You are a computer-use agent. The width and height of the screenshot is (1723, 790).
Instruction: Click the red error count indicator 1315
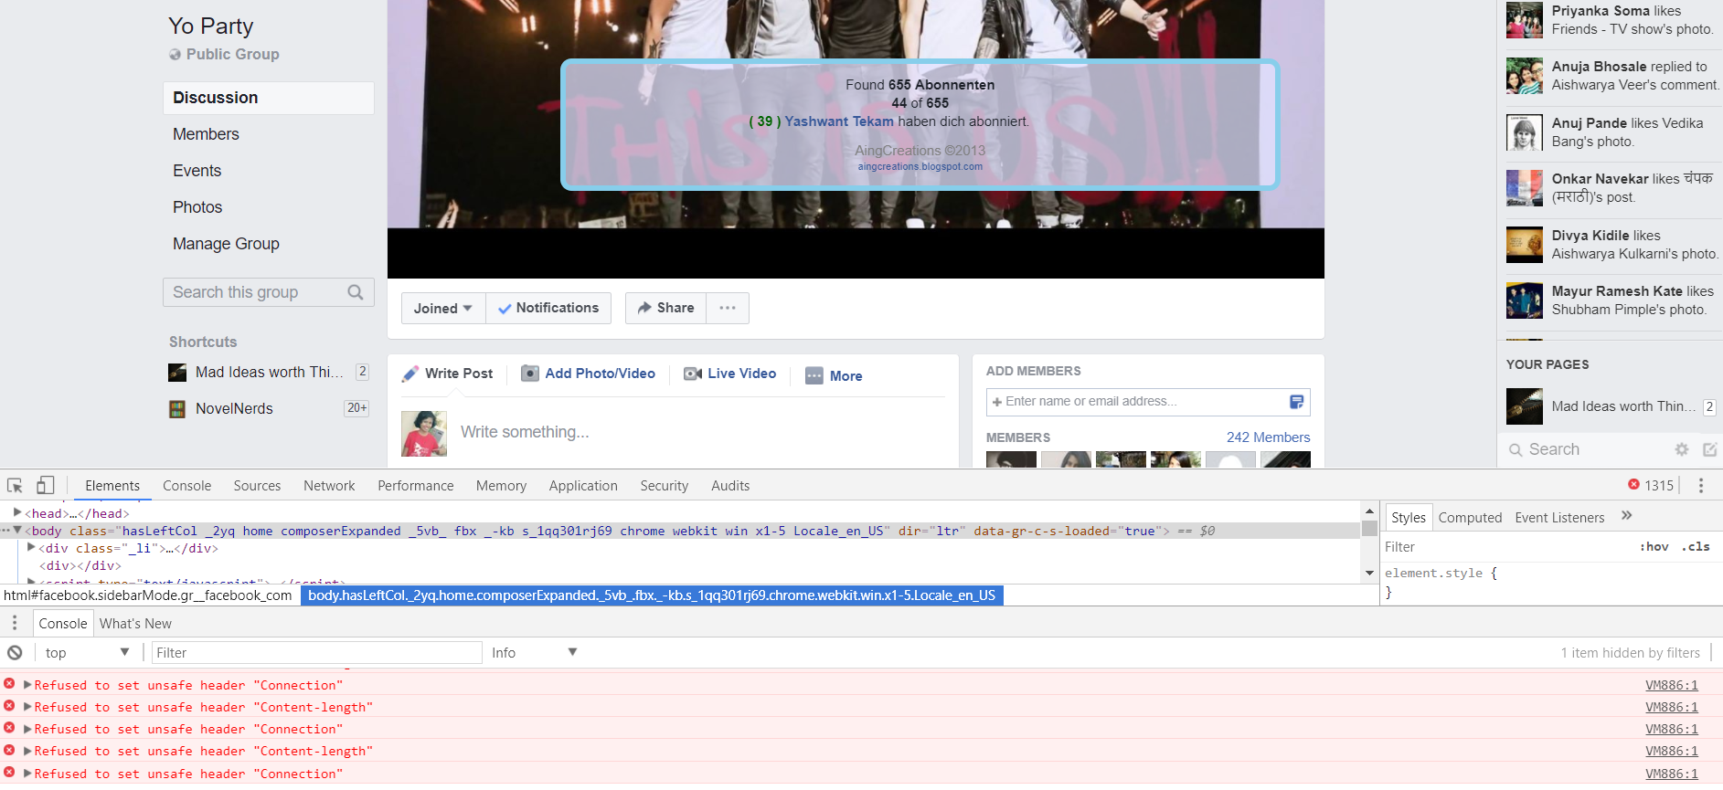[x=1651, y=485]
